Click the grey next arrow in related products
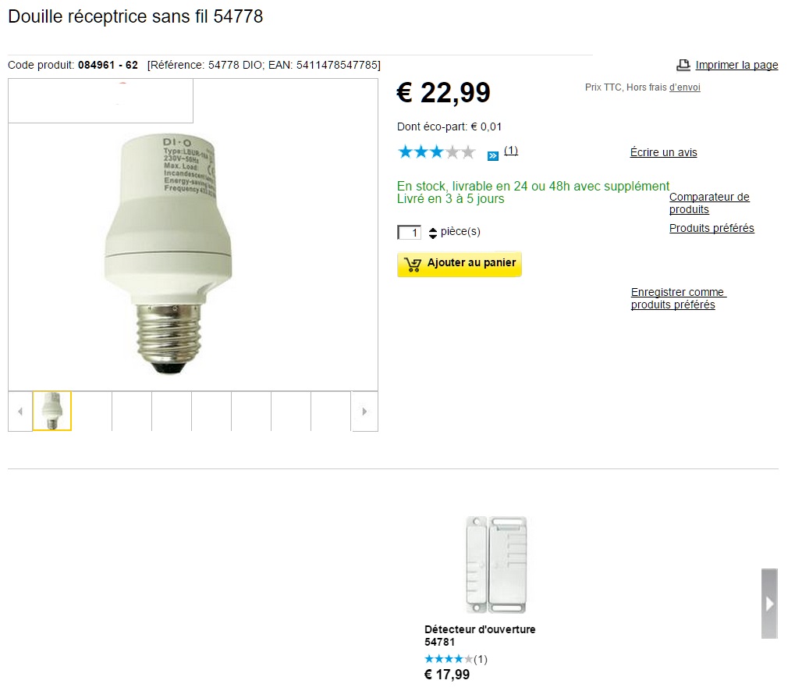This screenshot has height=691, width=795. 769,604
